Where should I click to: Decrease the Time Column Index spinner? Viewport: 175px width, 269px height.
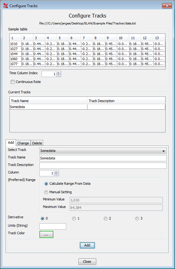[58, 75]
